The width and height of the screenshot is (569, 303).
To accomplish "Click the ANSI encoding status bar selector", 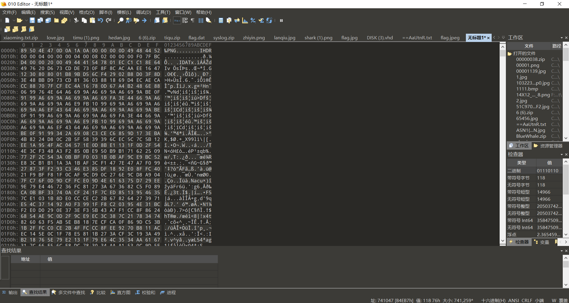I will click(514, 300).
